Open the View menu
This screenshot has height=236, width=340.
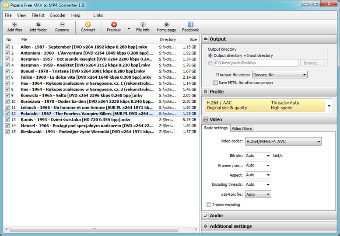21,15
